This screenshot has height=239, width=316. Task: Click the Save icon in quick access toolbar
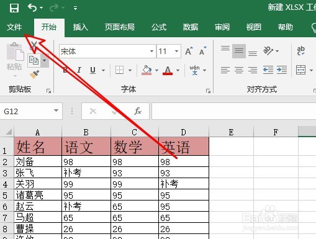(14, 8)
